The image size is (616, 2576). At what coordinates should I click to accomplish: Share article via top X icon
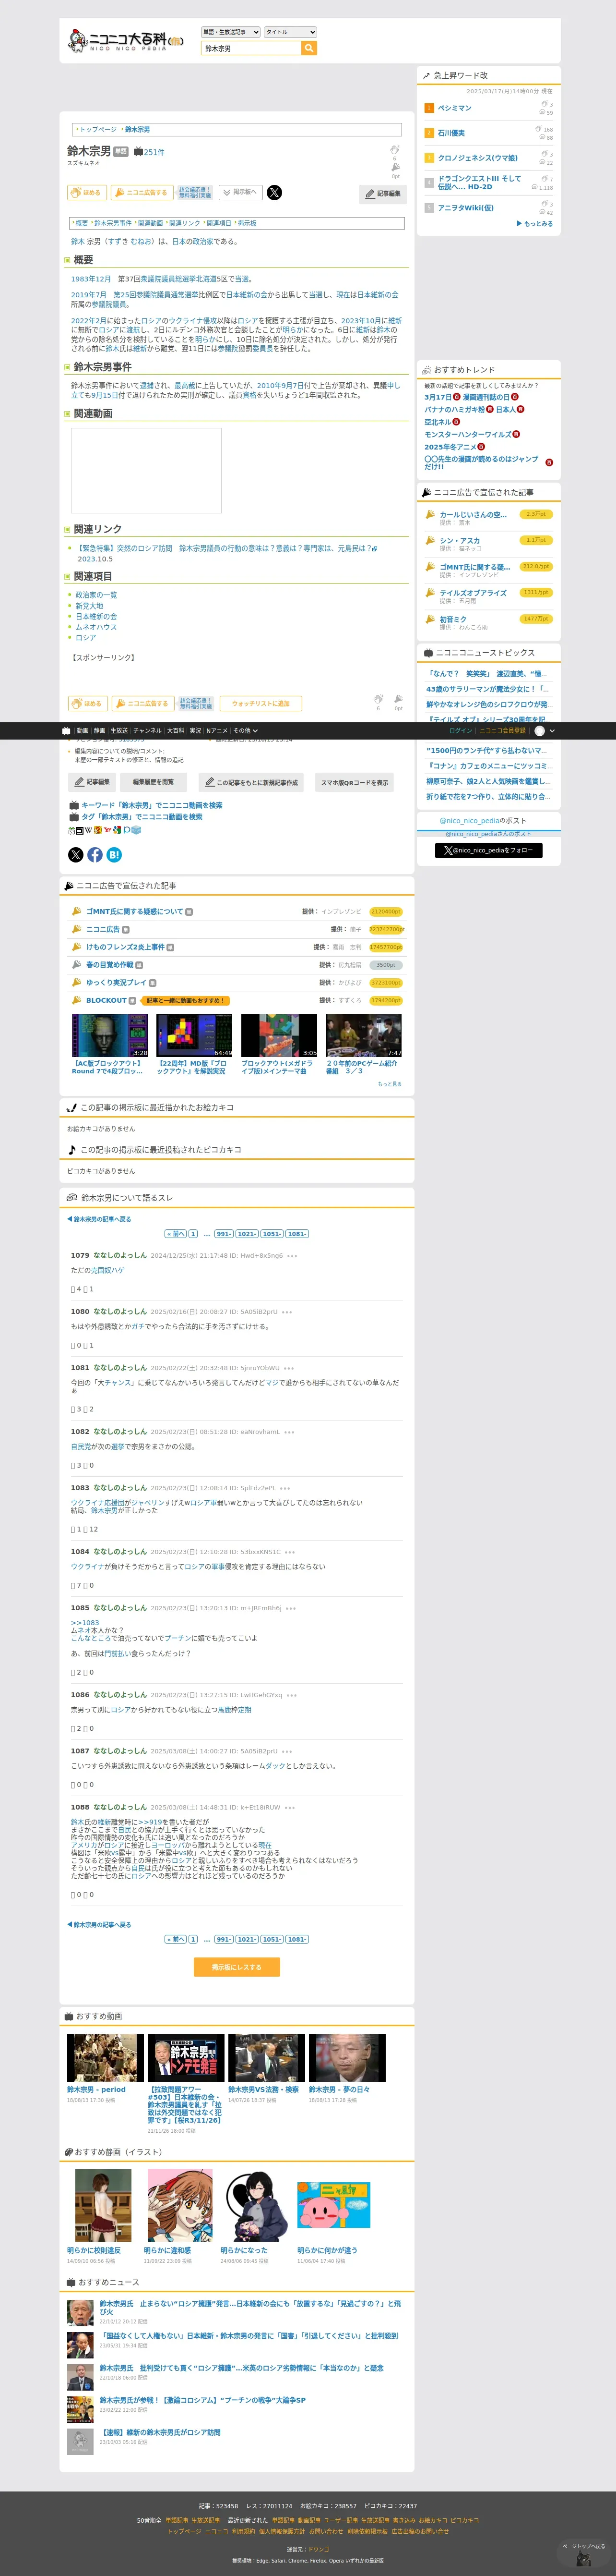274,193
